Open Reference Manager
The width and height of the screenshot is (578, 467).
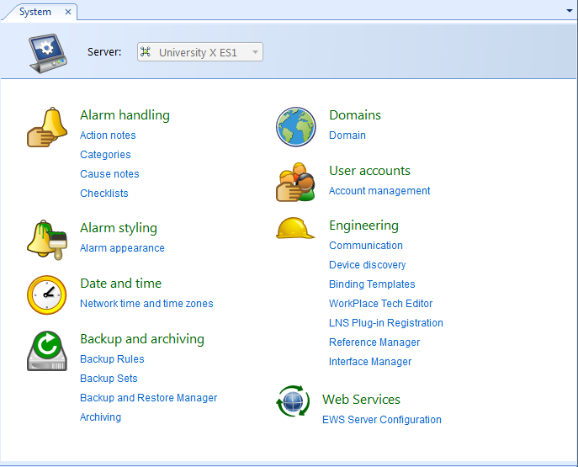pos(374,342)
